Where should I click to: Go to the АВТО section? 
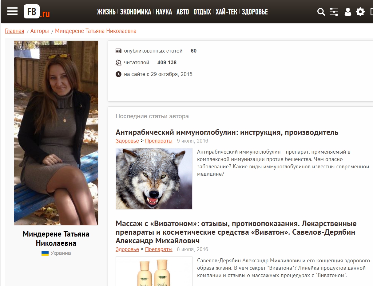[183, 12]
